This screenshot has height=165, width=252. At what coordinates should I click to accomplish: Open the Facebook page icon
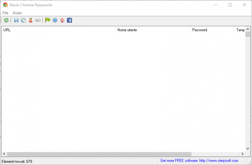coord(70,20)
